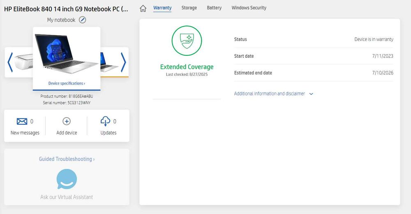Open the Updates cloud download icon
The height and width of the screenshot is (214, 411).
click(106, 121)
